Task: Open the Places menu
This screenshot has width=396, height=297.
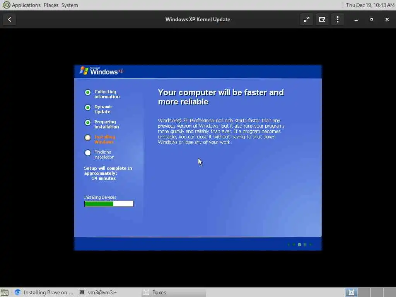Action: tap(51, 5)
